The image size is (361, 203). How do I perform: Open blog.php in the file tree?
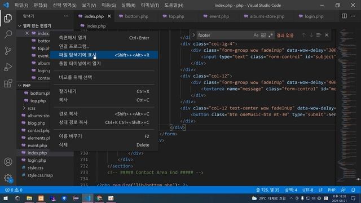[36, 123]
